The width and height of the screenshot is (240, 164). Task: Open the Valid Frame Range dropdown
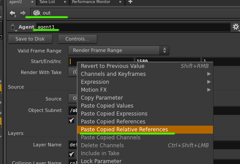tap(118, 50)
